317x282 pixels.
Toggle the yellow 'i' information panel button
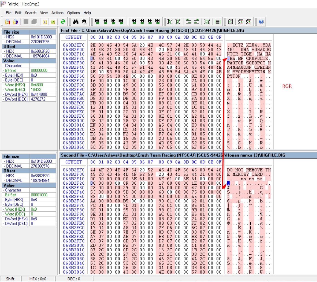point(45,22)
